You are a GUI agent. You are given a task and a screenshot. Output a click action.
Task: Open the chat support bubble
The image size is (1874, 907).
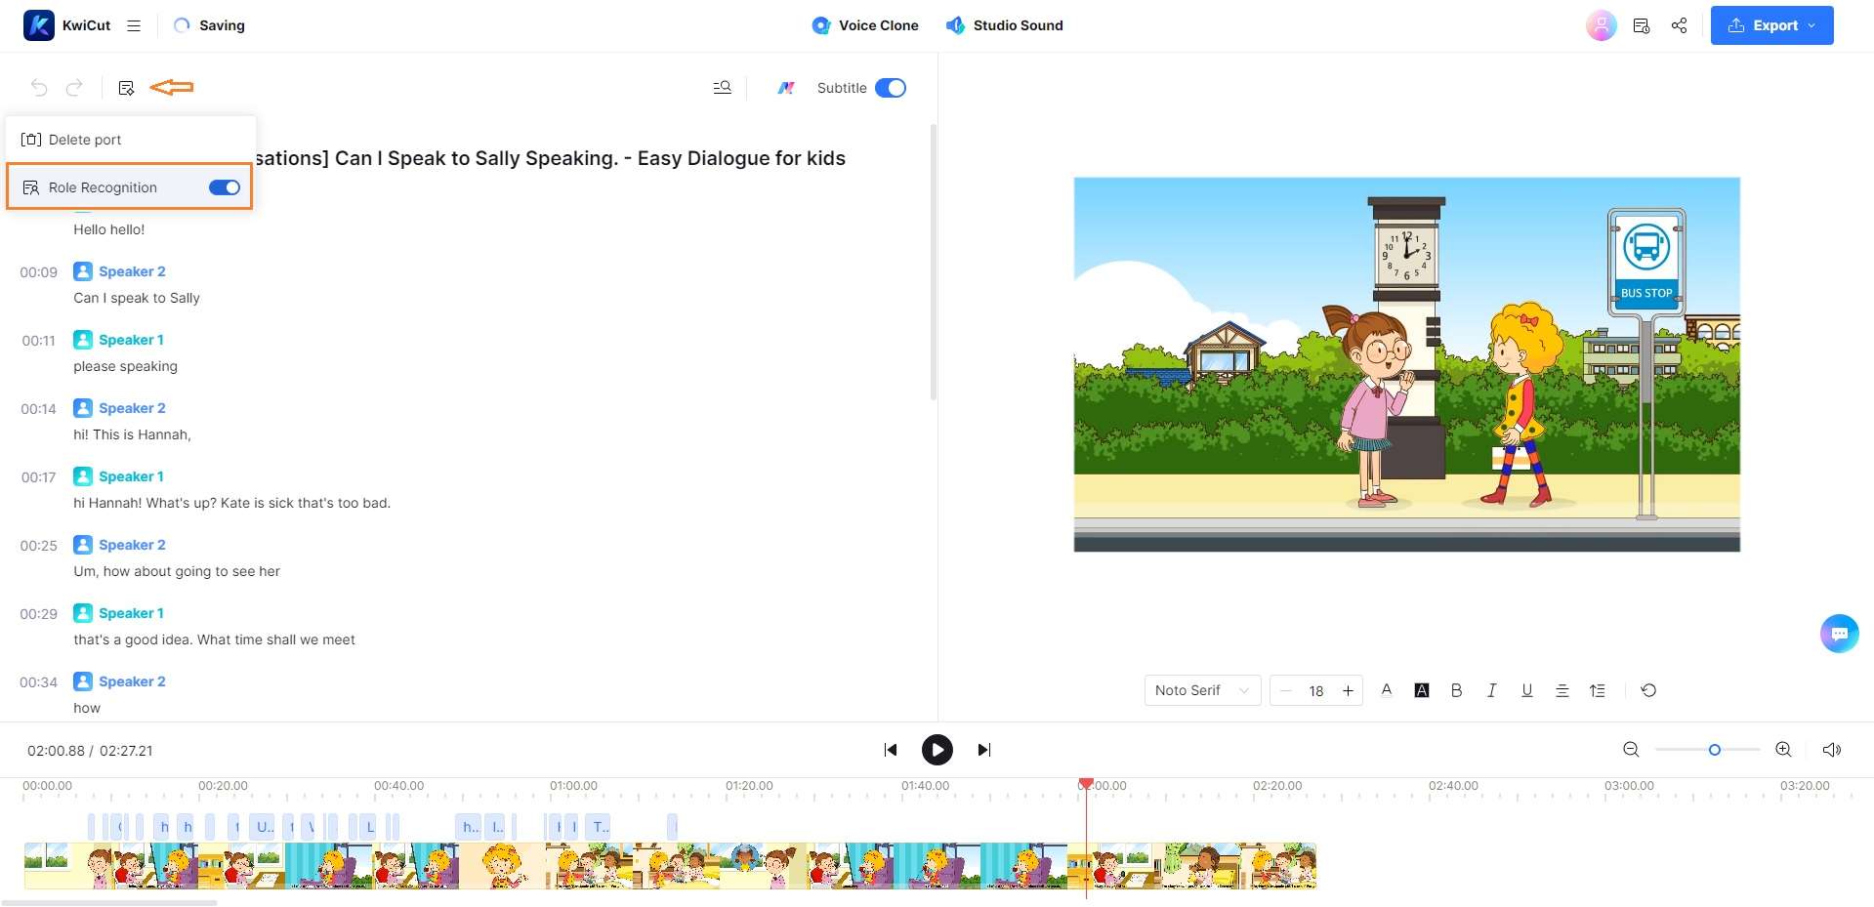1840,634
